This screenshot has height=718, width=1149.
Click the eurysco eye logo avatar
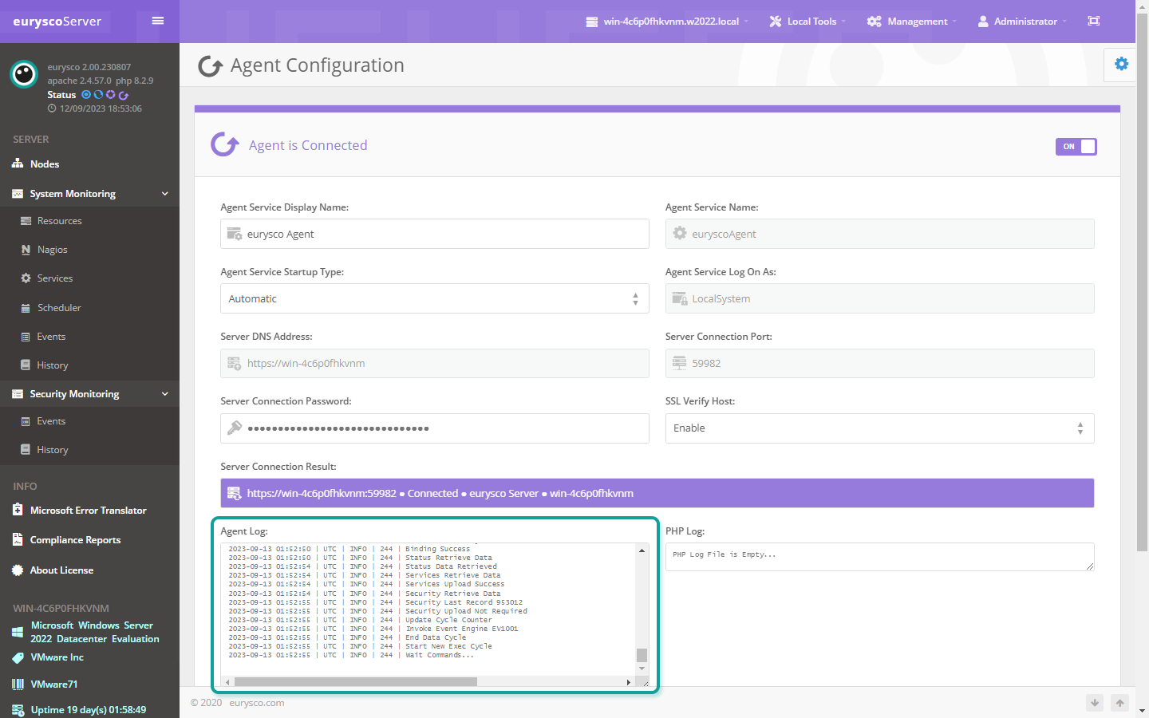click(24, 74)
